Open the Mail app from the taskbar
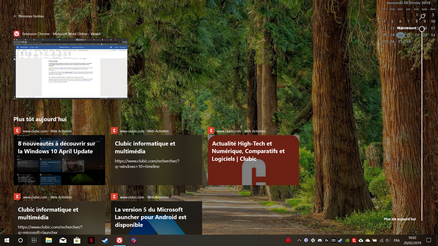The width and height of the screenshot is (438, 246). tap(62, 241)
